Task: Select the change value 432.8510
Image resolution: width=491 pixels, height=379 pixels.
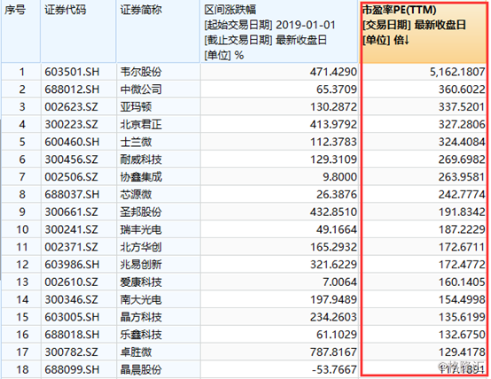Action: (x=333, y=213)
